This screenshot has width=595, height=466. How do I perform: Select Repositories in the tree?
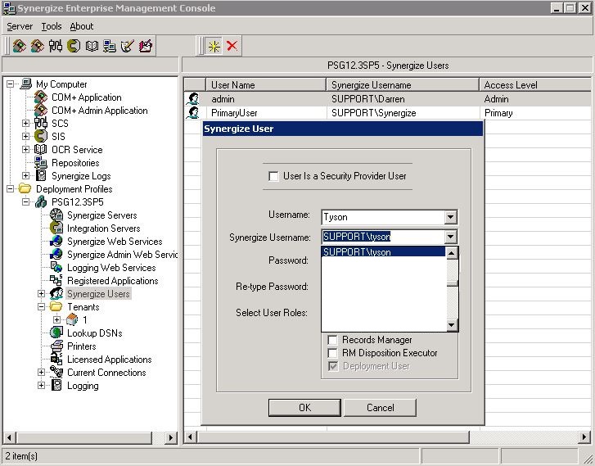(75, 163)
